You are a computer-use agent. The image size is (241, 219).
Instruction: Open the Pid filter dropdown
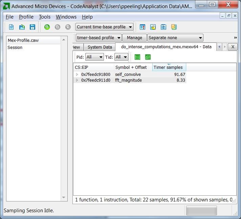click(x=94, y=57)
